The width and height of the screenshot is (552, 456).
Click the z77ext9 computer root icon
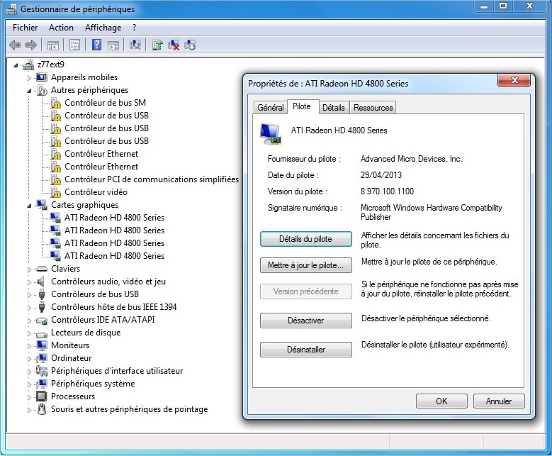point(28,65)
